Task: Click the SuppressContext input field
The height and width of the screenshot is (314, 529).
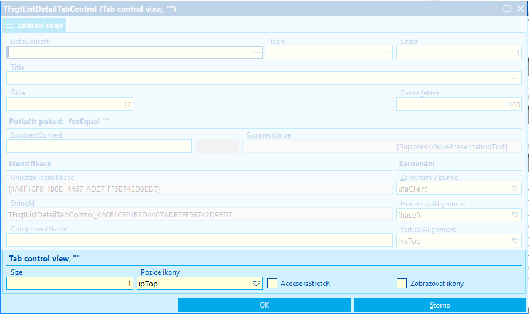Action: coord(99,146)
